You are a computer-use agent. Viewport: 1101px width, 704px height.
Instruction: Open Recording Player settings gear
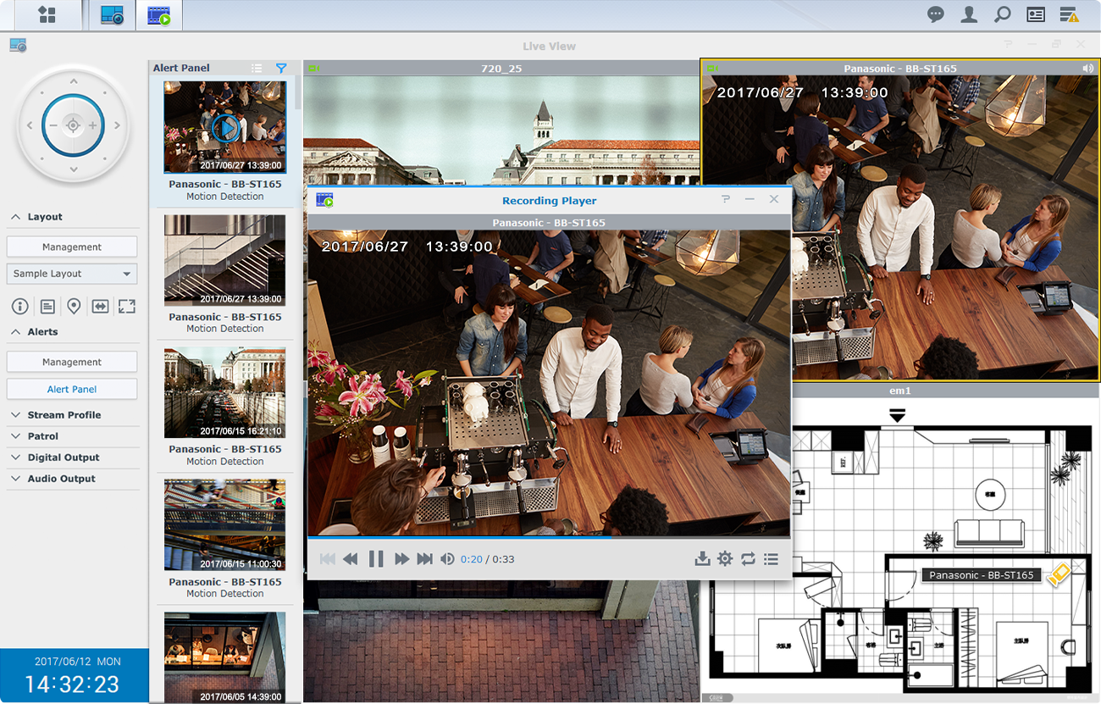pyautogui.click(x=725, y=559)
